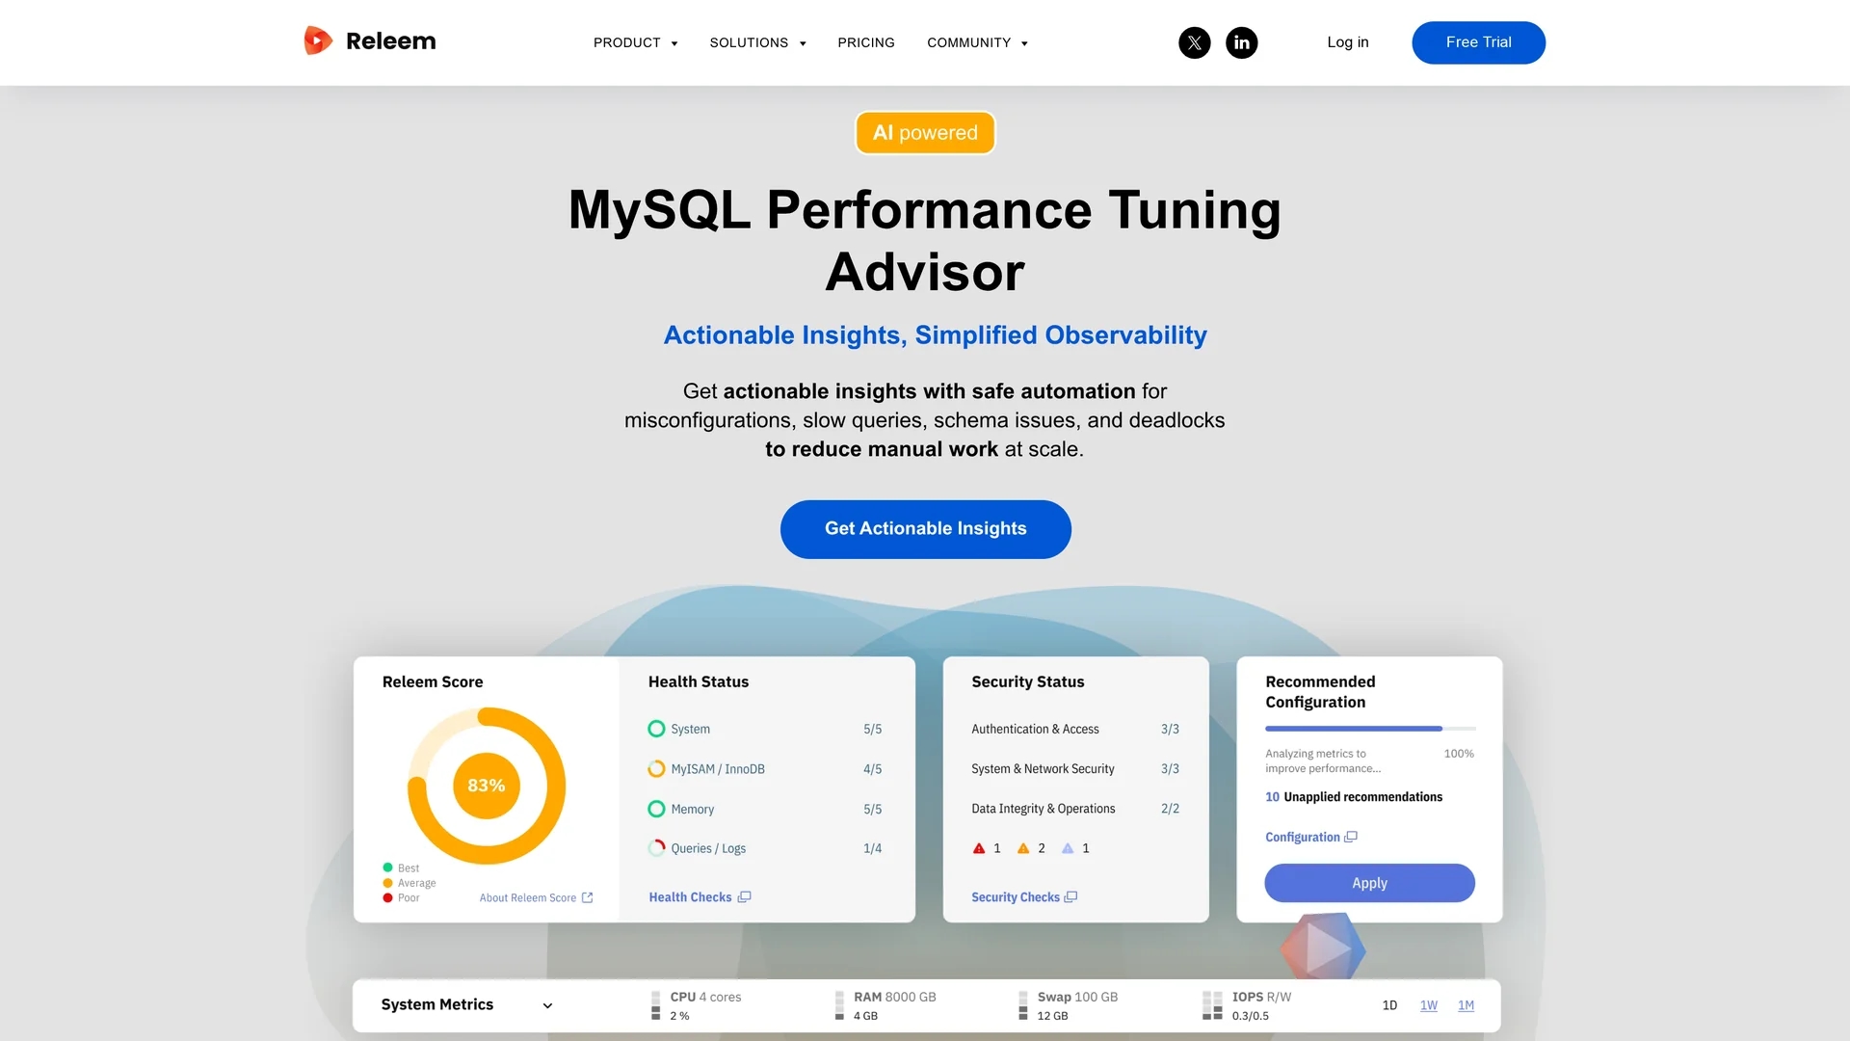Click the Memory health status ring

pos(656,810)
